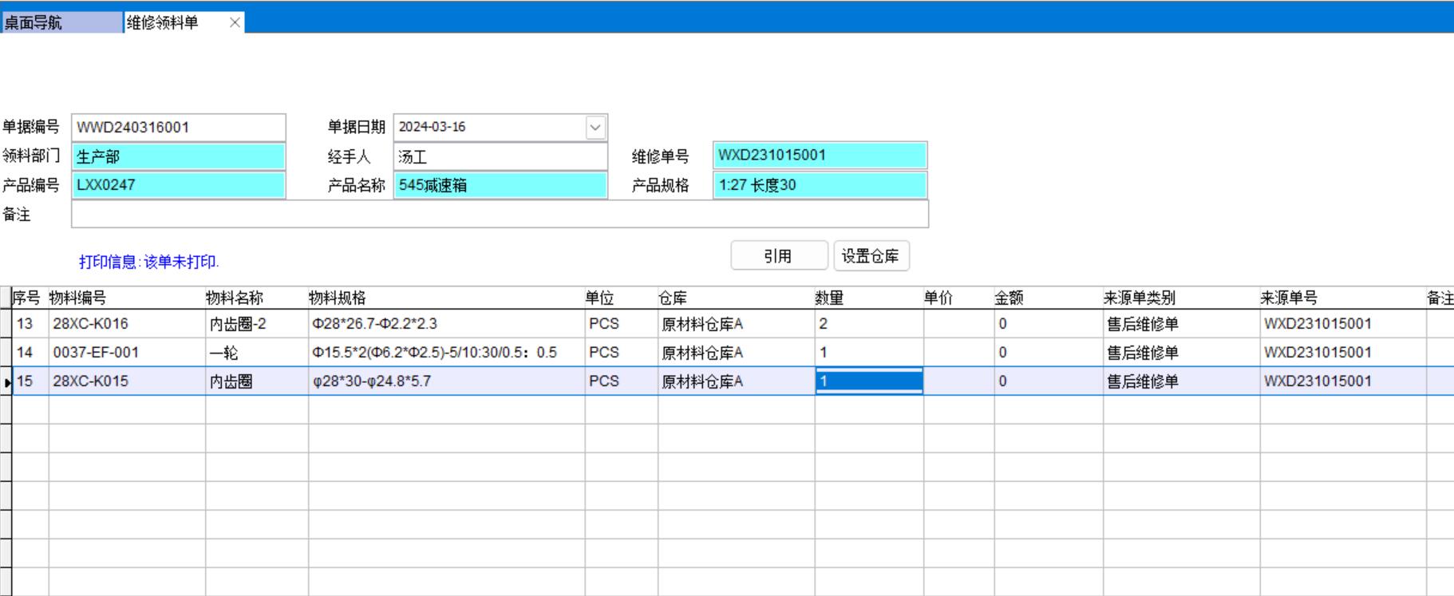
Task: Click the 数量 cell in row 14
Action: click(x=867, y=353)
